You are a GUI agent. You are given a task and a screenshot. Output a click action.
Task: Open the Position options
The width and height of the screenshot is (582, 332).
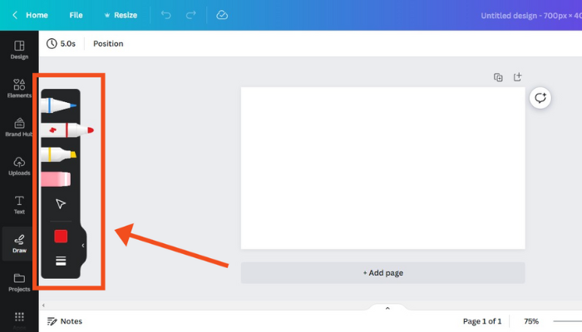coord(108,44)
